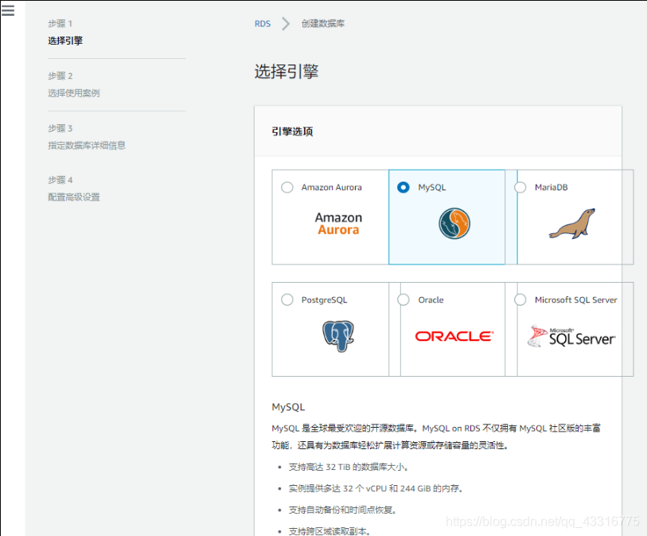
Task: Click the PostgreSQL option label
Action: coord(325,299)
